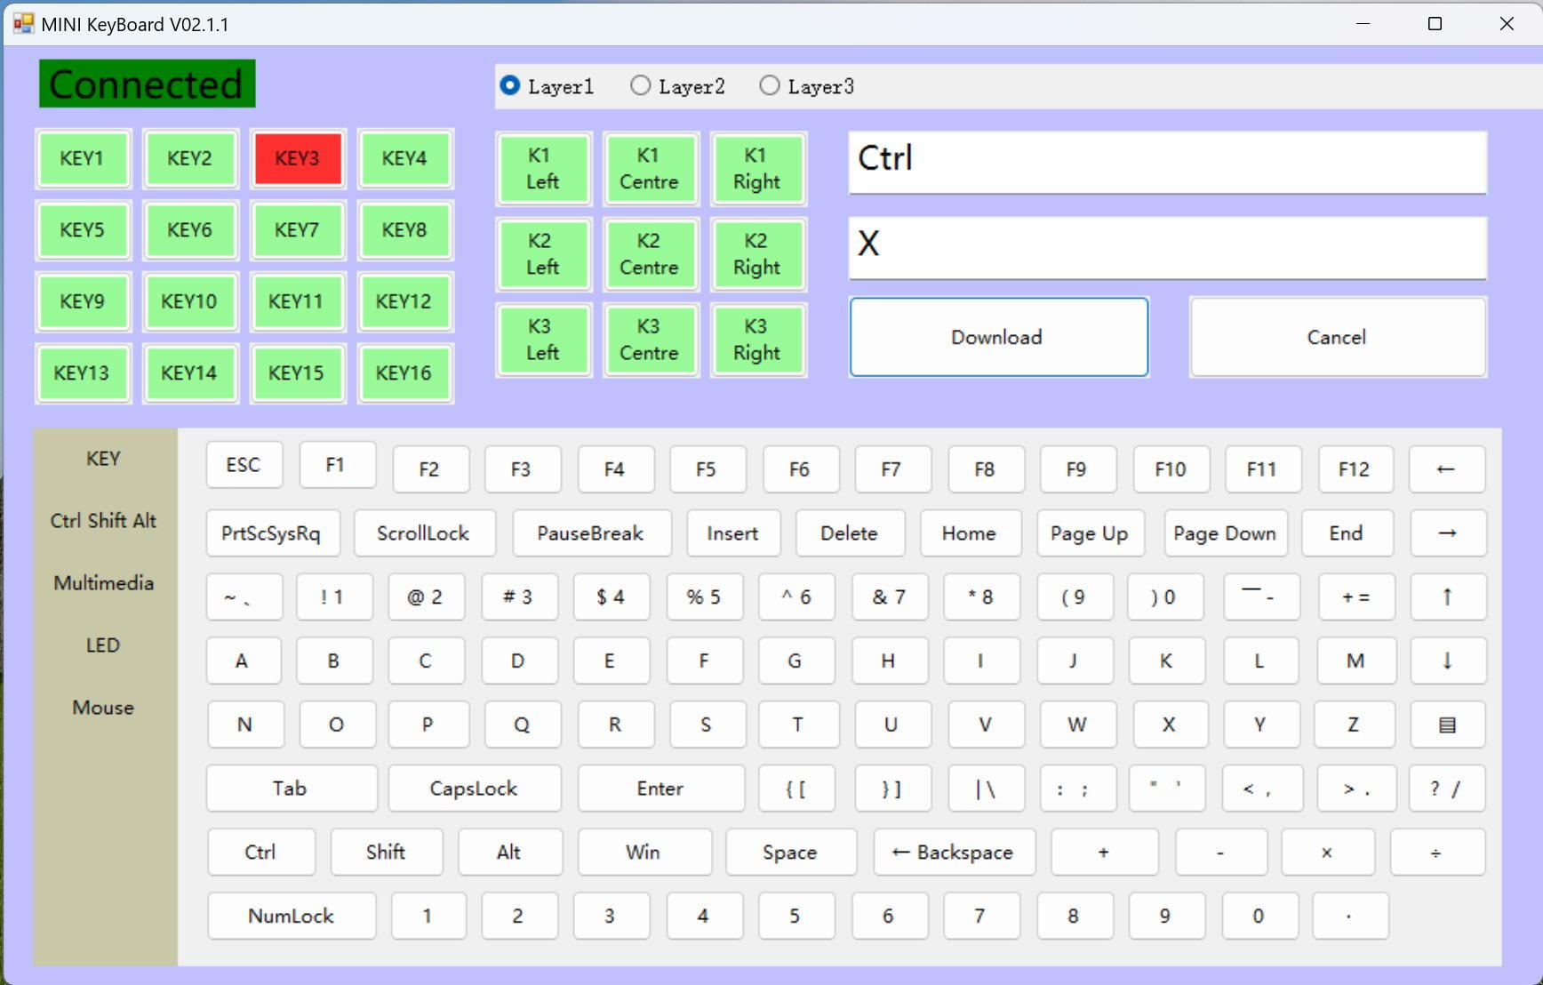Select the K1 Left knob button
Screen dimensions: 1543x985
click(x=544, y=169)
